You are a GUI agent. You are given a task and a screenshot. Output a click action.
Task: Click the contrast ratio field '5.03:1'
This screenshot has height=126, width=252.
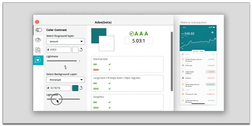tap(139, 41)
